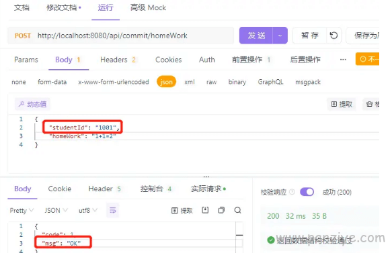Open the 高级 Mock tab
Image resolution: width=392 pixels, height=253 pixels.
coord(148,8)
